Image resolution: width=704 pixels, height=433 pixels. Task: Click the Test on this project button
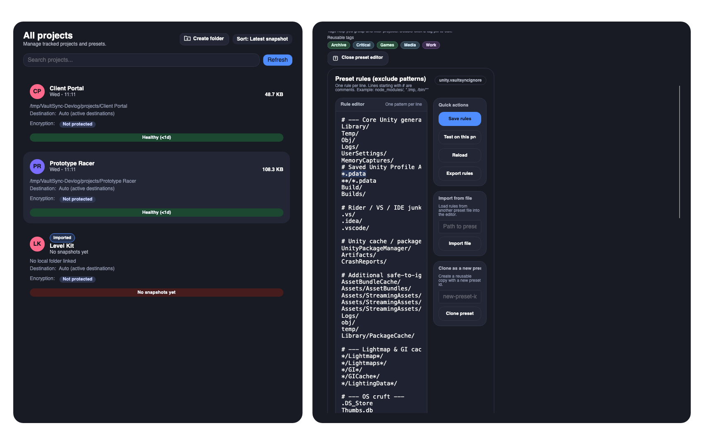point(460,137)
